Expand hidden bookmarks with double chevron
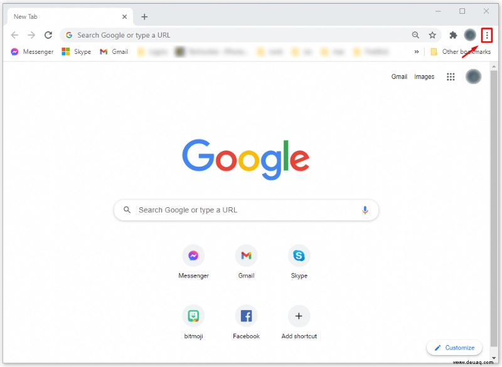Viewport: 502px width, 367px height. pos(416,52)
